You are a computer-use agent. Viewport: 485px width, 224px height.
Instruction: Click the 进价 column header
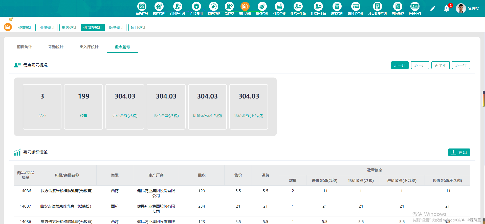pyautogui.click(x=265, y=175)
